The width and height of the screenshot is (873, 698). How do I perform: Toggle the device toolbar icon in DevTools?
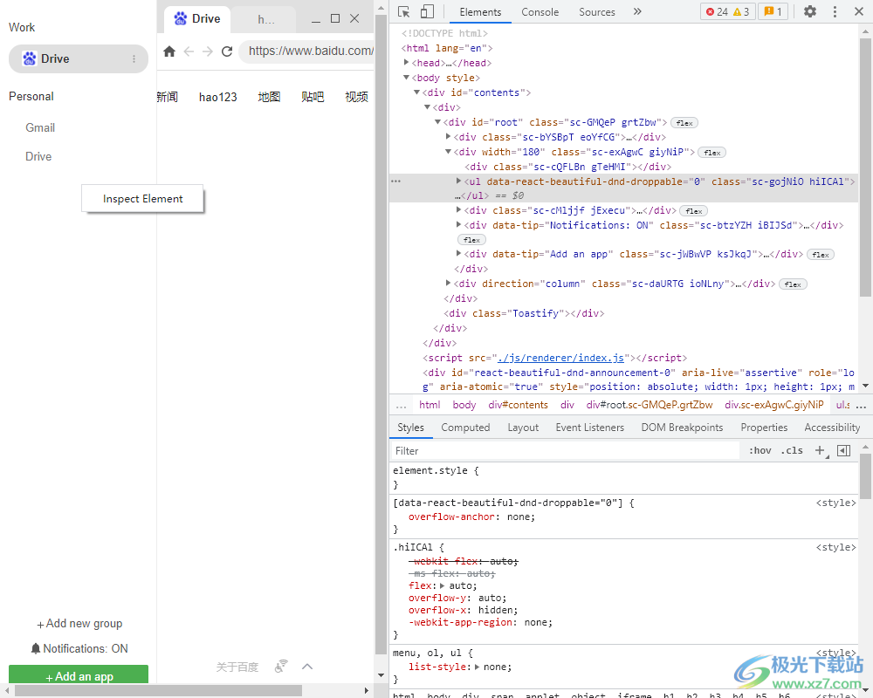tap(427, 11)
